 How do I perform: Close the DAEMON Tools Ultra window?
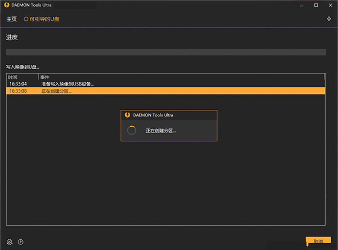[x=328, y=6]
